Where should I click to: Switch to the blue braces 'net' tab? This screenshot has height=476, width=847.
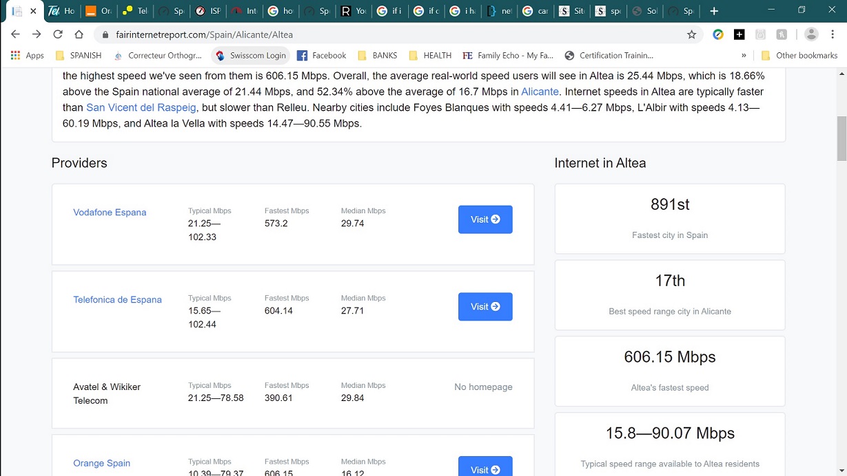coord(500,11)
